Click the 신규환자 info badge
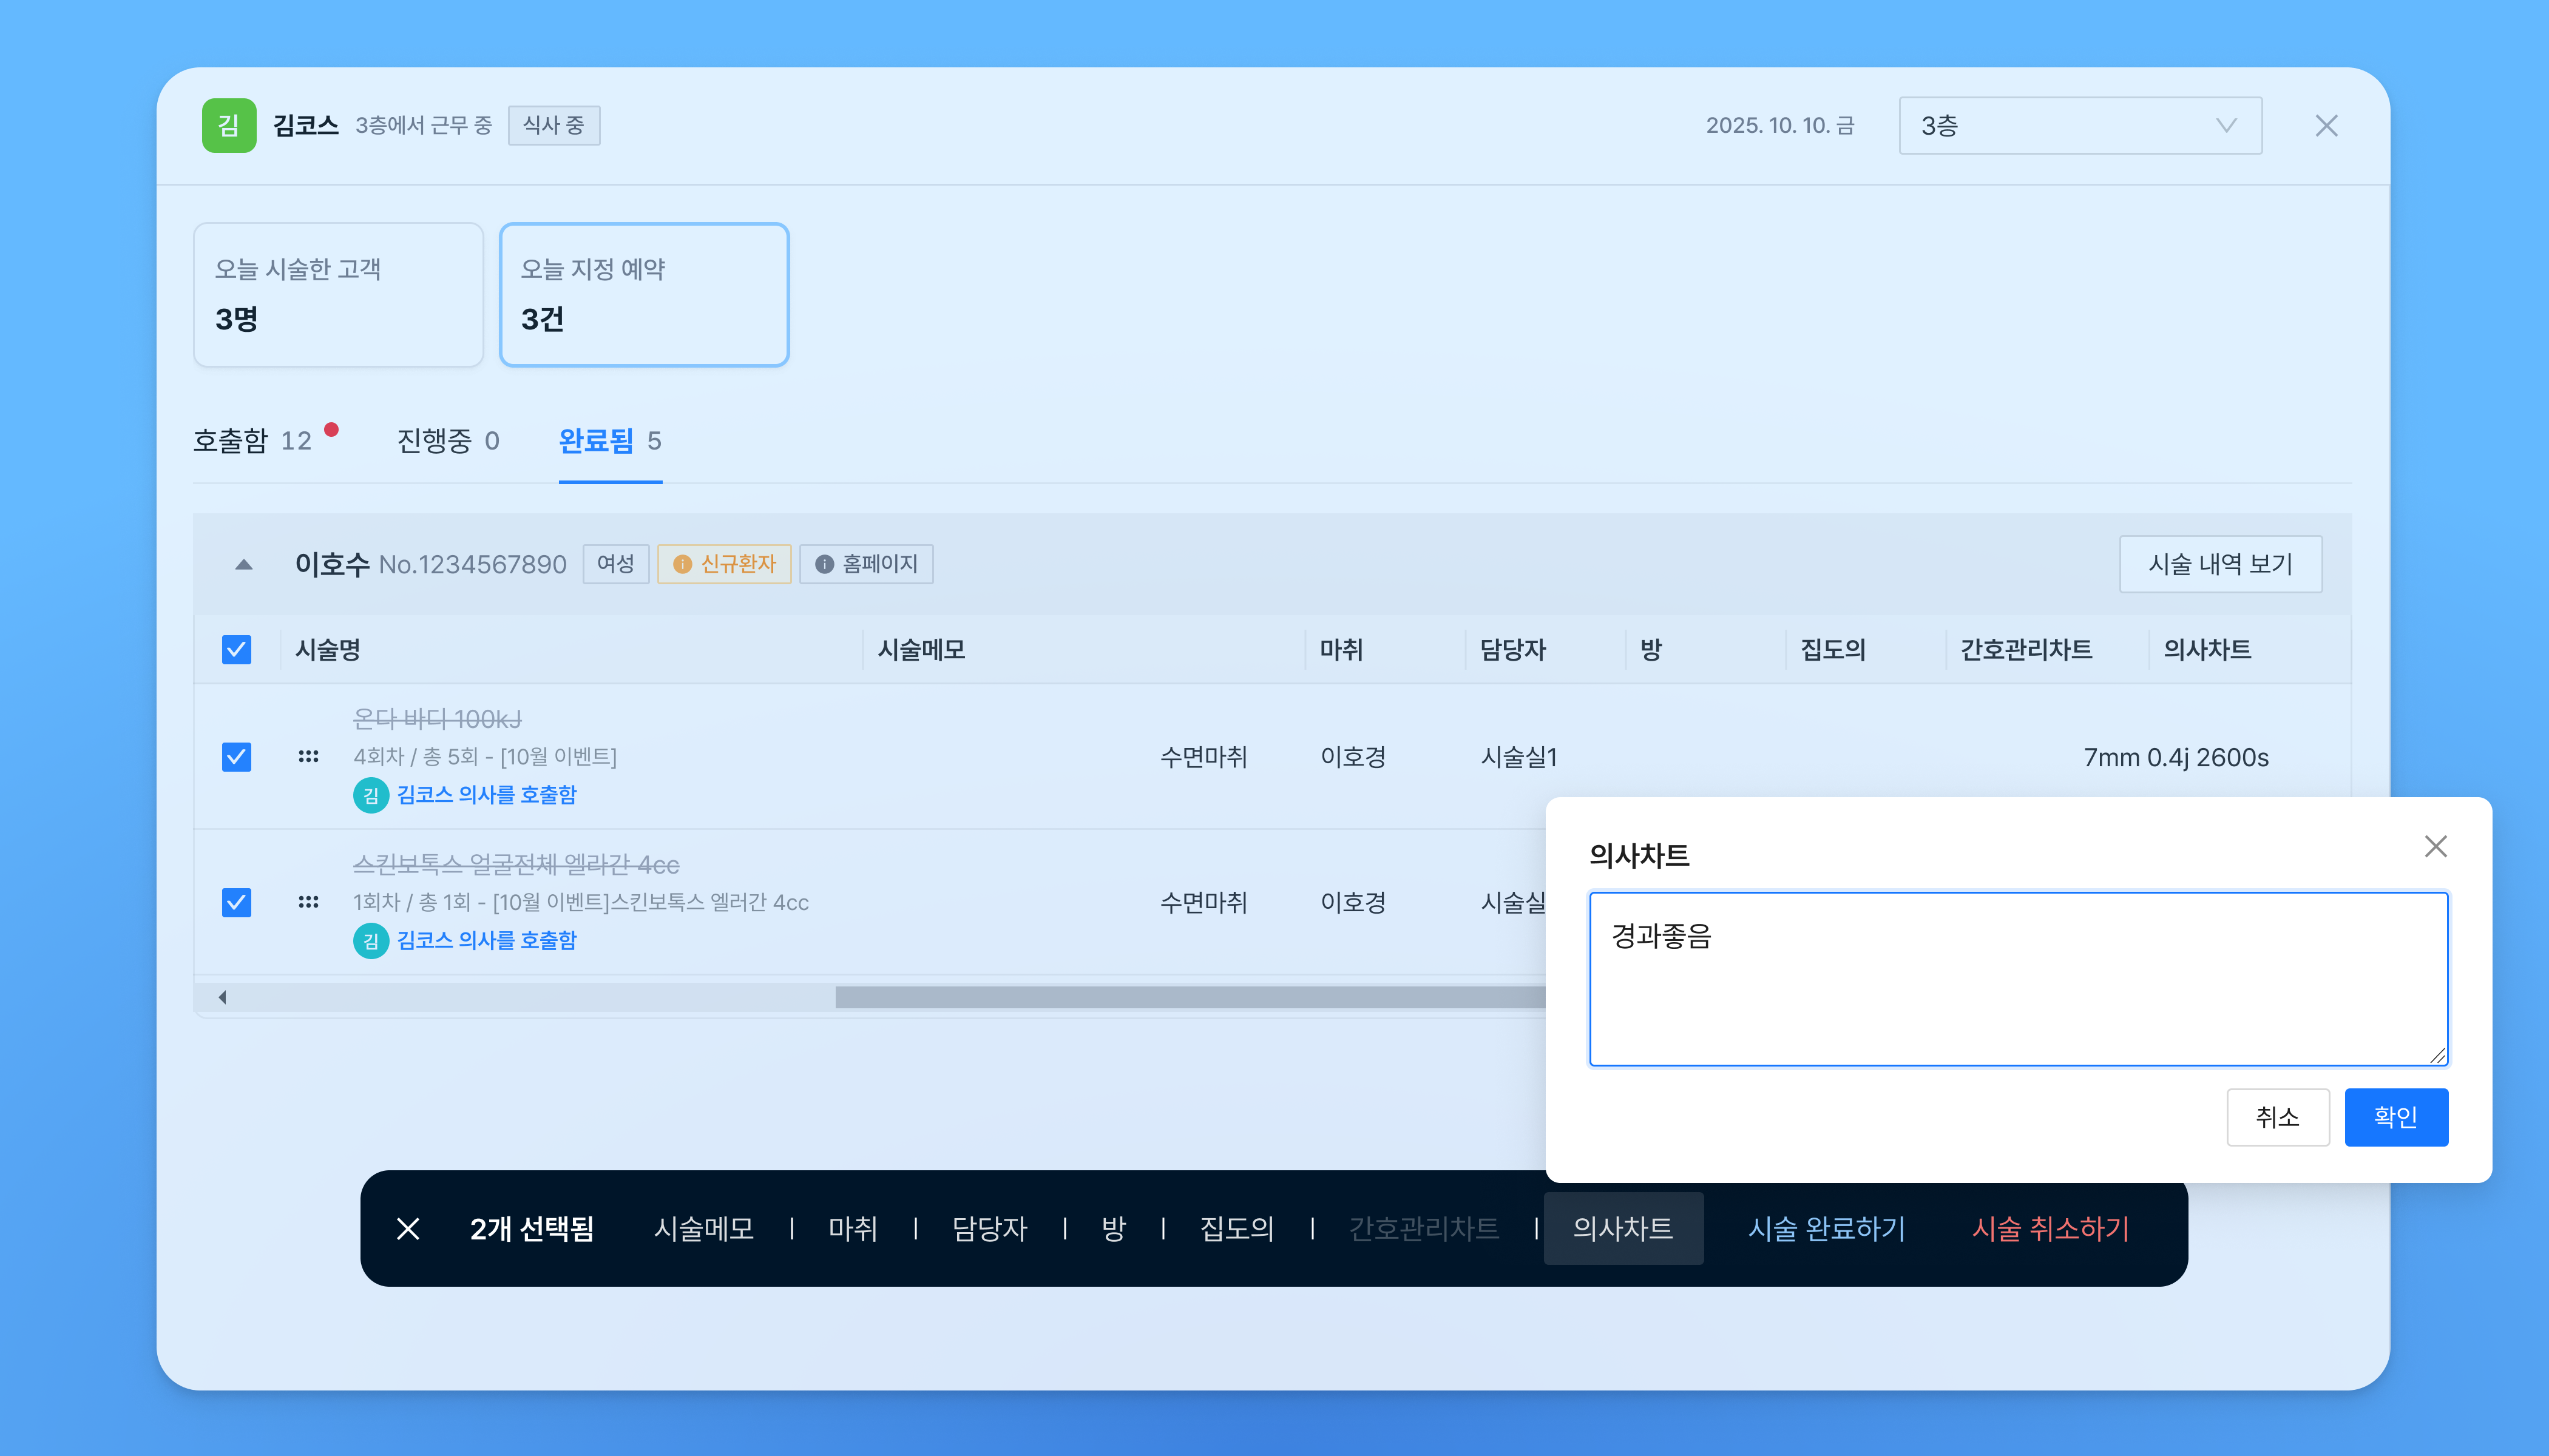2549x1456 pixels. 724,564
